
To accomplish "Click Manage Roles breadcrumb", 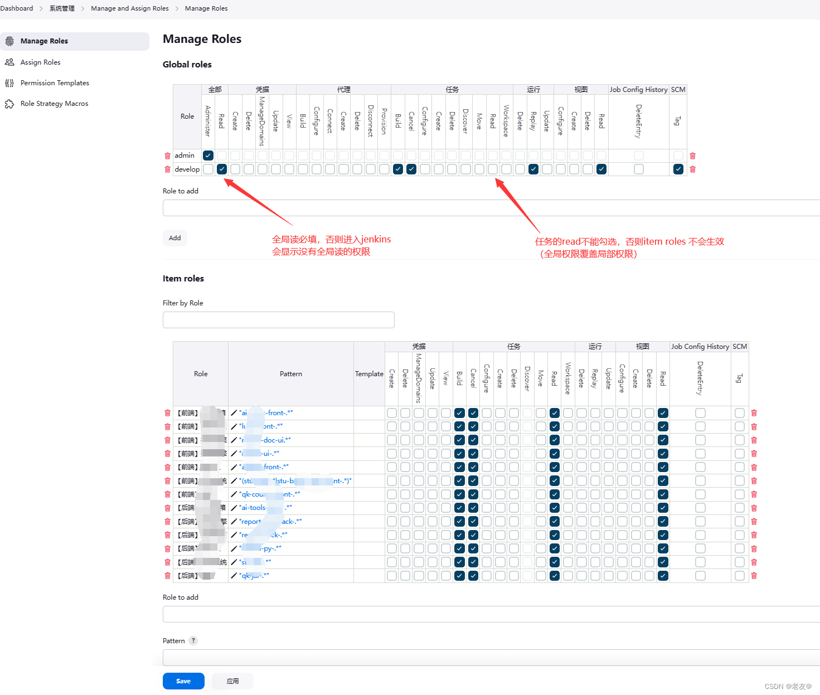I will [x=206, y=8].
